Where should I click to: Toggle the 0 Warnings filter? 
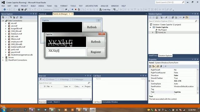(x=63, y=79)
